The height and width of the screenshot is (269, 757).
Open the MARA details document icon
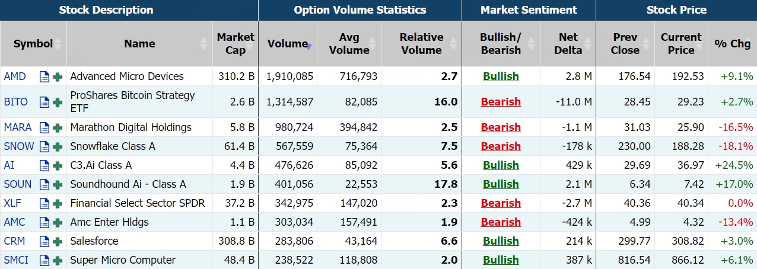pyautogui.click(x=44, y=127)
